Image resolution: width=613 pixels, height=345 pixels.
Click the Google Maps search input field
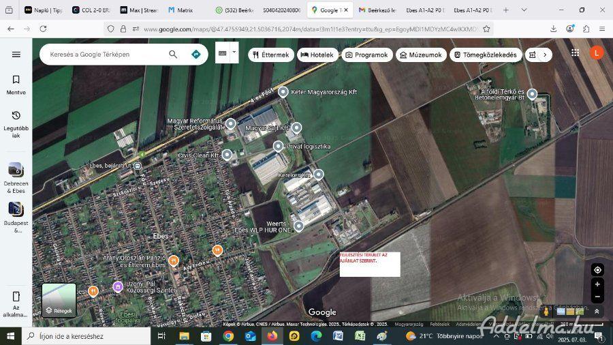[102, 55]
